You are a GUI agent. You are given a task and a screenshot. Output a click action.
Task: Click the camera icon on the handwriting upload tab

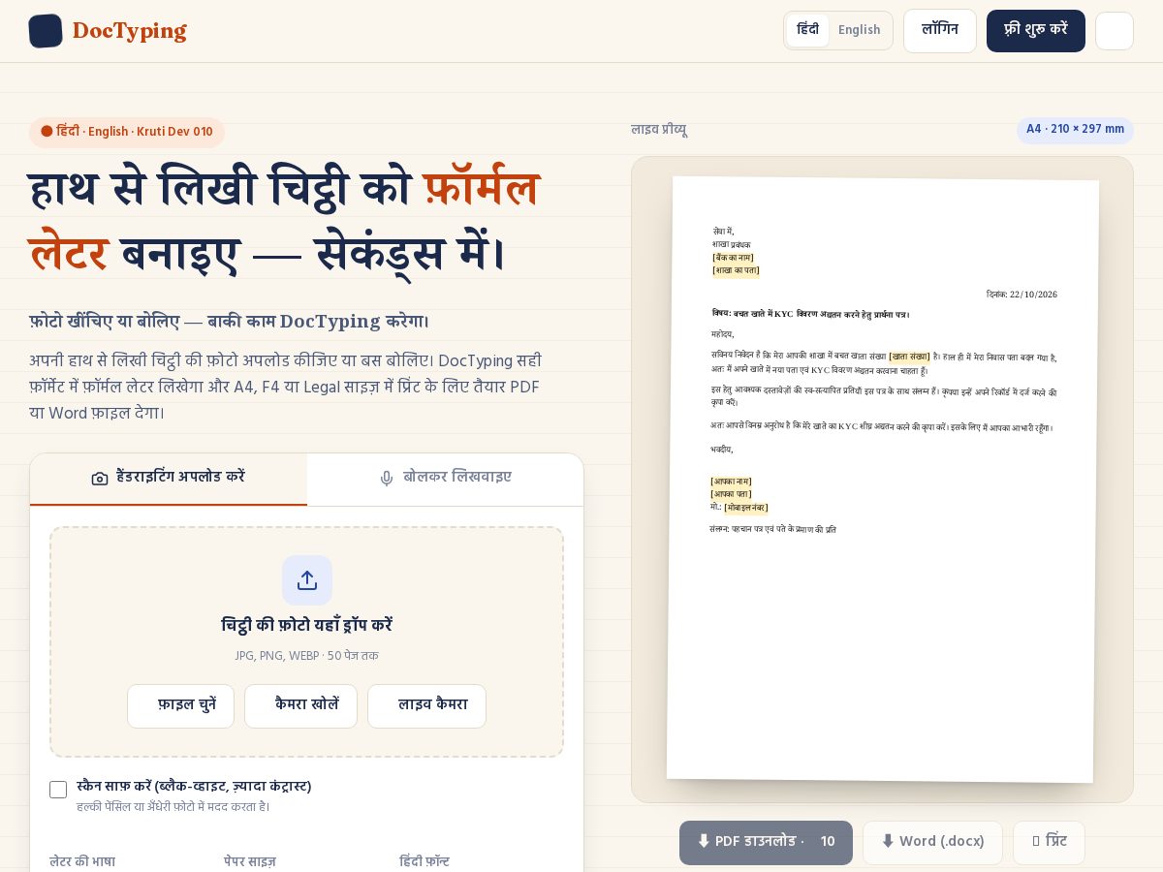tap(100, 479)
